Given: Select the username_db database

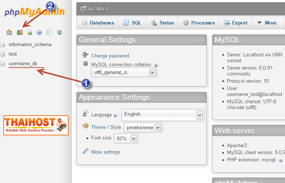Looking at the screenshot, I should click(23, 64).
